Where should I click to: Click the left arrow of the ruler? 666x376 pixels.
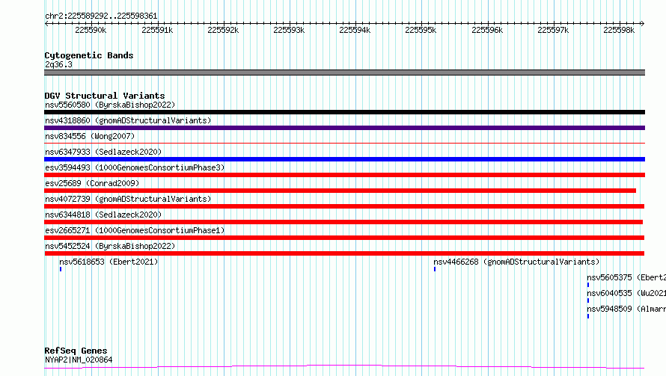pyautogui.click(x=46, y=23)
